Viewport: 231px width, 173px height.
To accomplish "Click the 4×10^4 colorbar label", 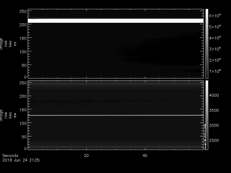I will point(215,38).
